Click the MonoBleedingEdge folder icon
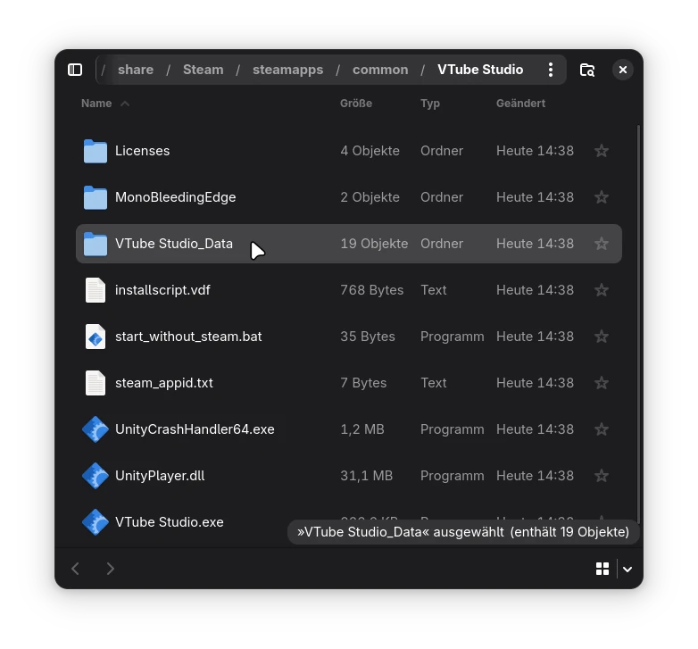Viewport: 698px width, 649px height. 96,197
